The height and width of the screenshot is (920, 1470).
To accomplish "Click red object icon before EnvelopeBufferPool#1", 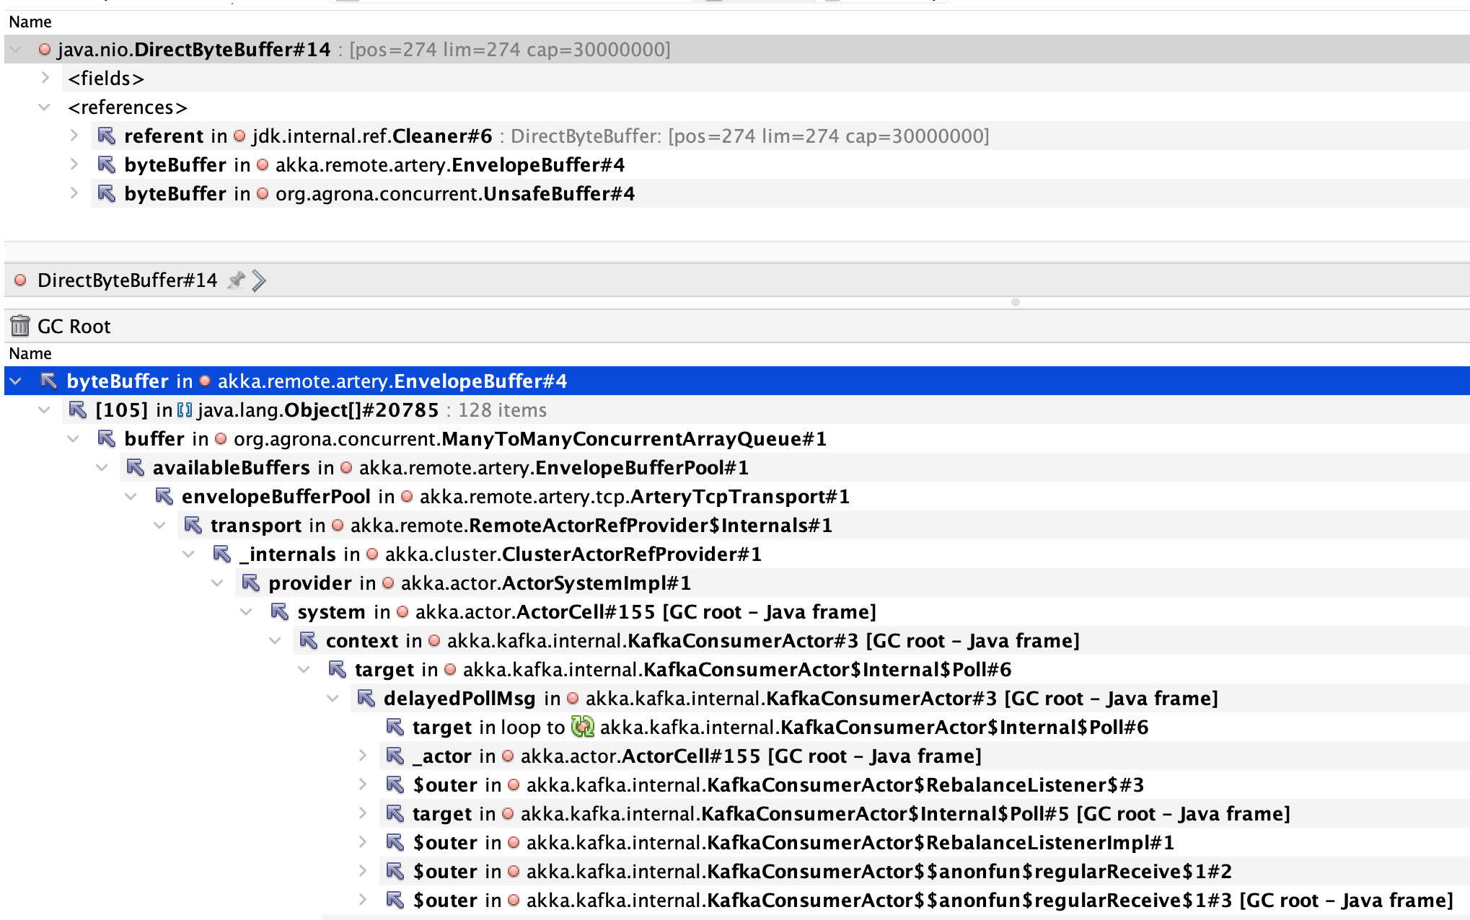I will click(x=346, y=468).
